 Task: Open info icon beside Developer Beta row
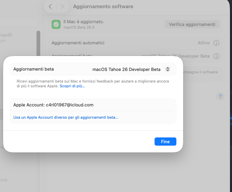(x=216, y=56)
